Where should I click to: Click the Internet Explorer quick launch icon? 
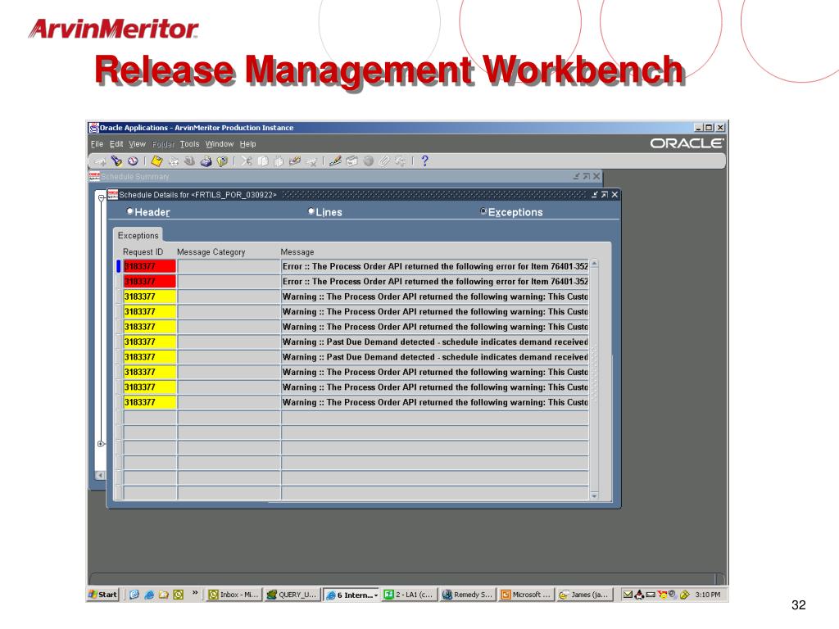(149, 595)
